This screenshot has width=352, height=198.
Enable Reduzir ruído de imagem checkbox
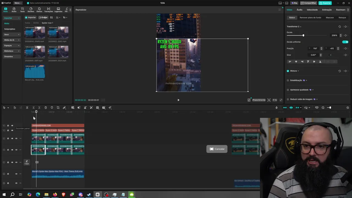(x=288, y=99)
